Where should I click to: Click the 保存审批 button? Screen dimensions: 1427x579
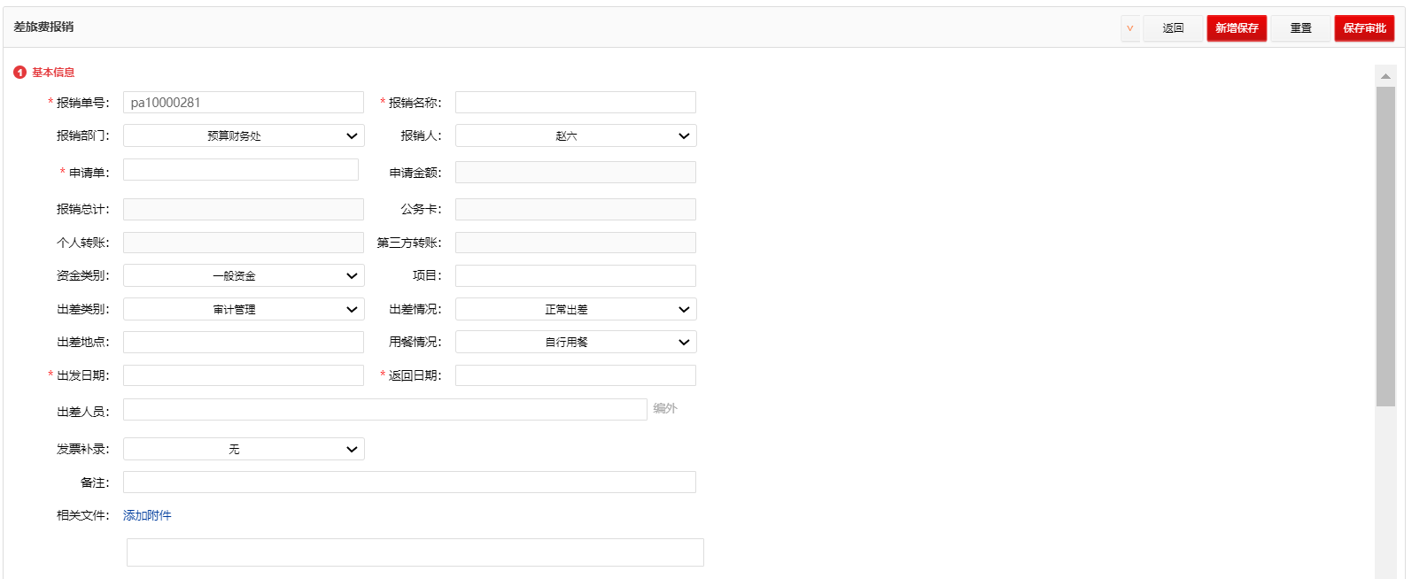pos(1364,28)
